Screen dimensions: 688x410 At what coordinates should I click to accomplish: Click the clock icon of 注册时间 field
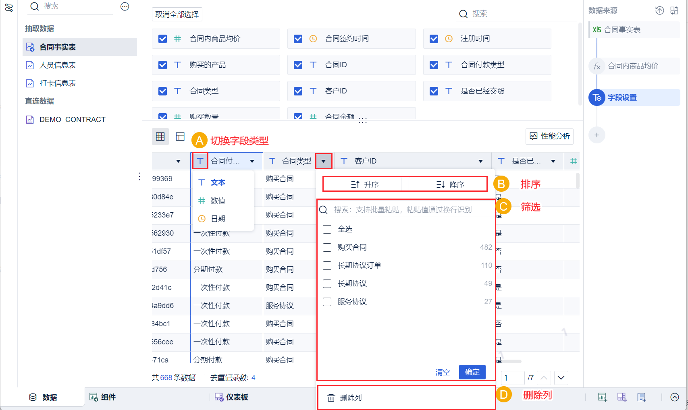[449, 39]
